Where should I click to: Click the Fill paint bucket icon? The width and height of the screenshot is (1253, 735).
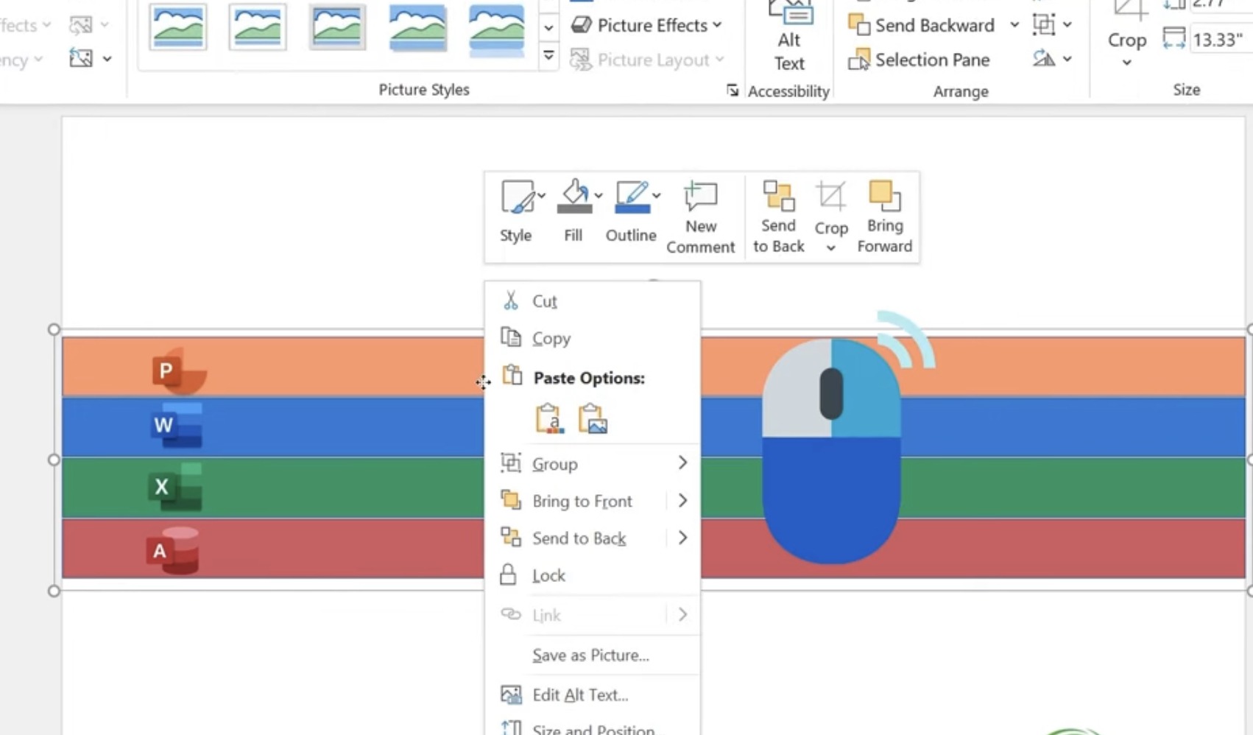click(x=573, y=198)
